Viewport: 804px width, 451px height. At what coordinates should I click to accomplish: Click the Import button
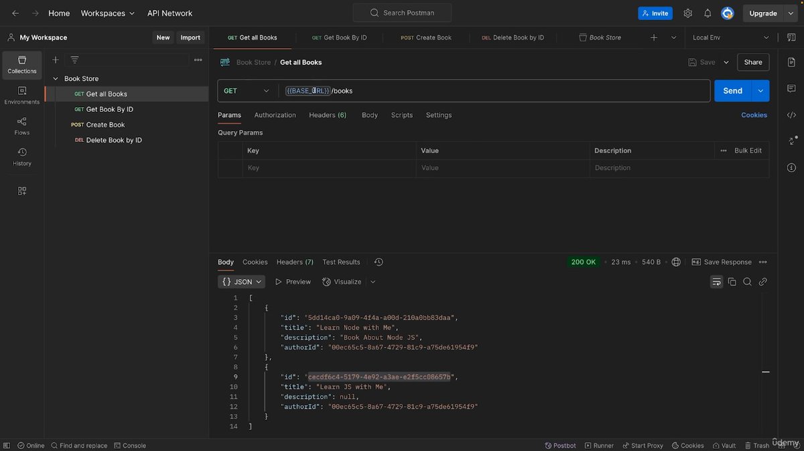[x=190, y=37]
